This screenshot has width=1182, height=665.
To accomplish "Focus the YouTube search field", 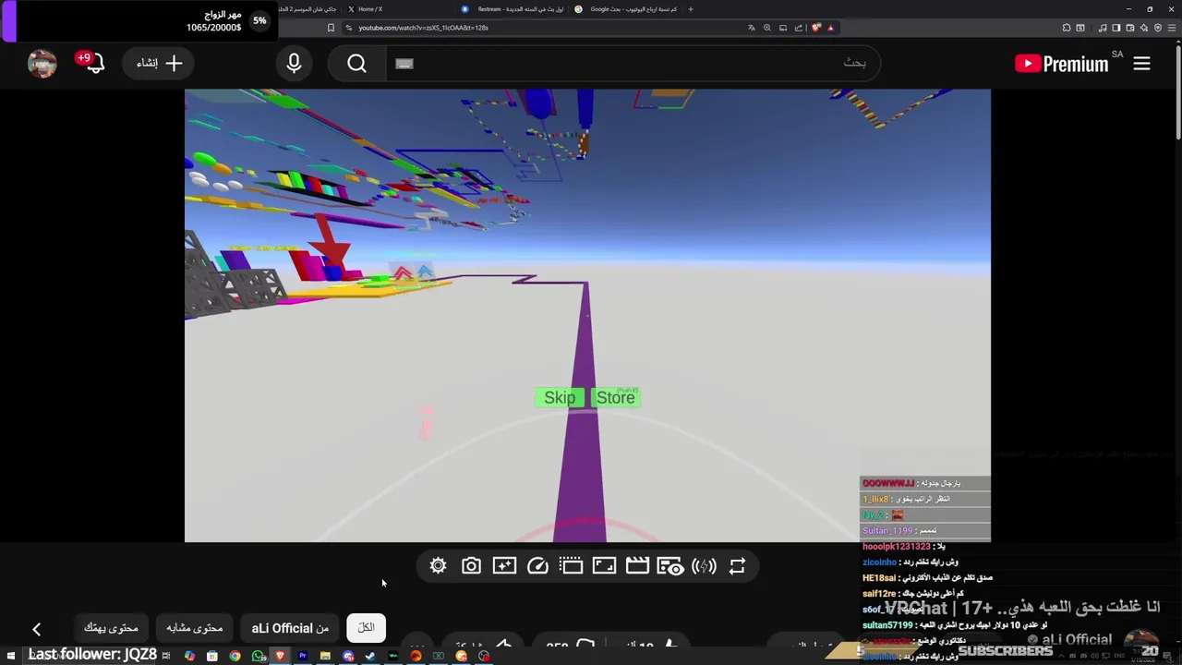I will [x=633, y=64].
